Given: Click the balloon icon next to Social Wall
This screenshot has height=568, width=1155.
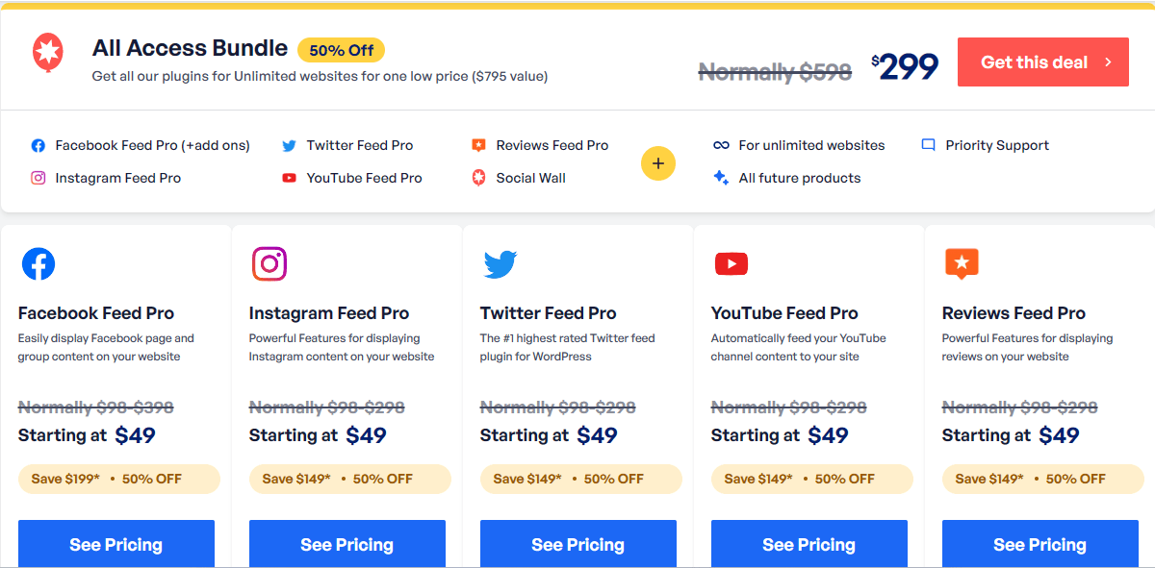Looking at the screenshot, I should tap(477, 178).
